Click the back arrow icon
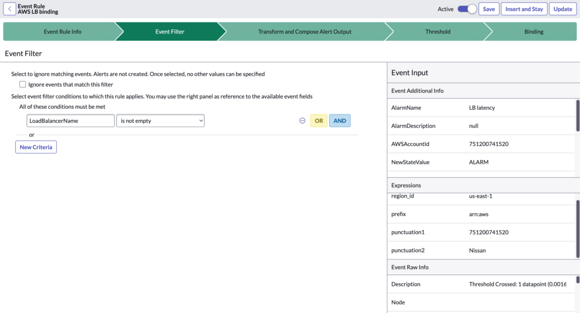This screenshot has height=313, width=580. point(10,9)
